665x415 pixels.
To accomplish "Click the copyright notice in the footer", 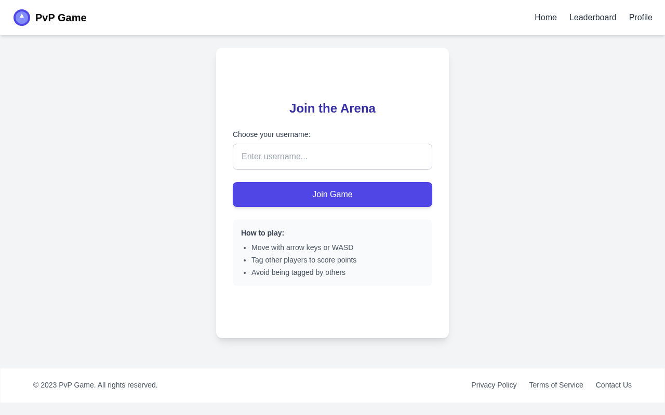I will 95,385.
